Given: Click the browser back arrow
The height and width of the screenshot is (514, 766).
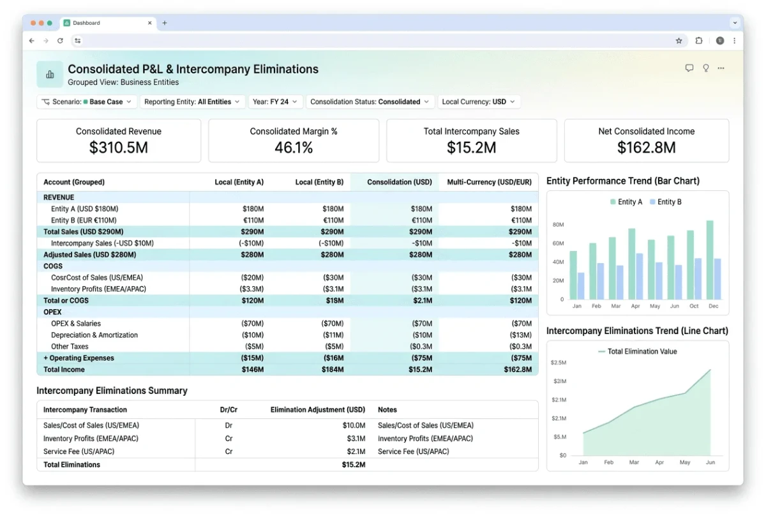Looking at the screenshot, I should pyautogui.click(x=32, y=40).
